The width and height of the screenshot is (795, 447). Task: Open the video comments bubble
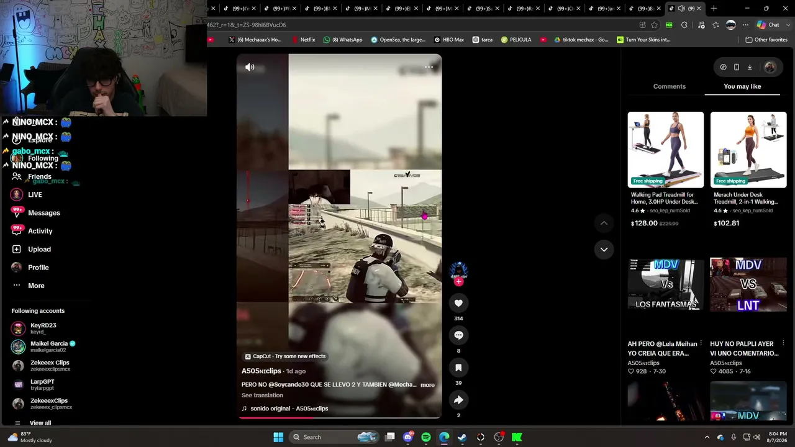458,335
